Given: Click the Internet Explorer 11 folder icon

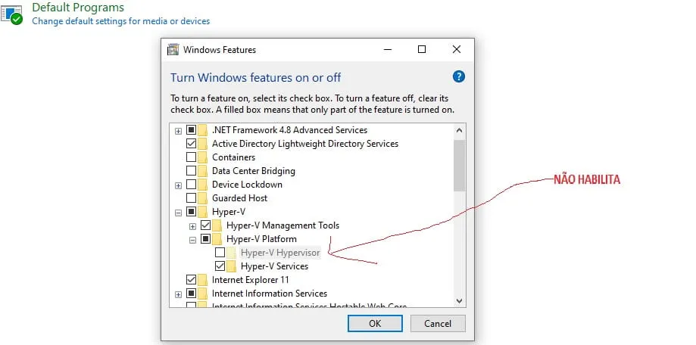Looking at the screenshot, I should click(202, 280).
